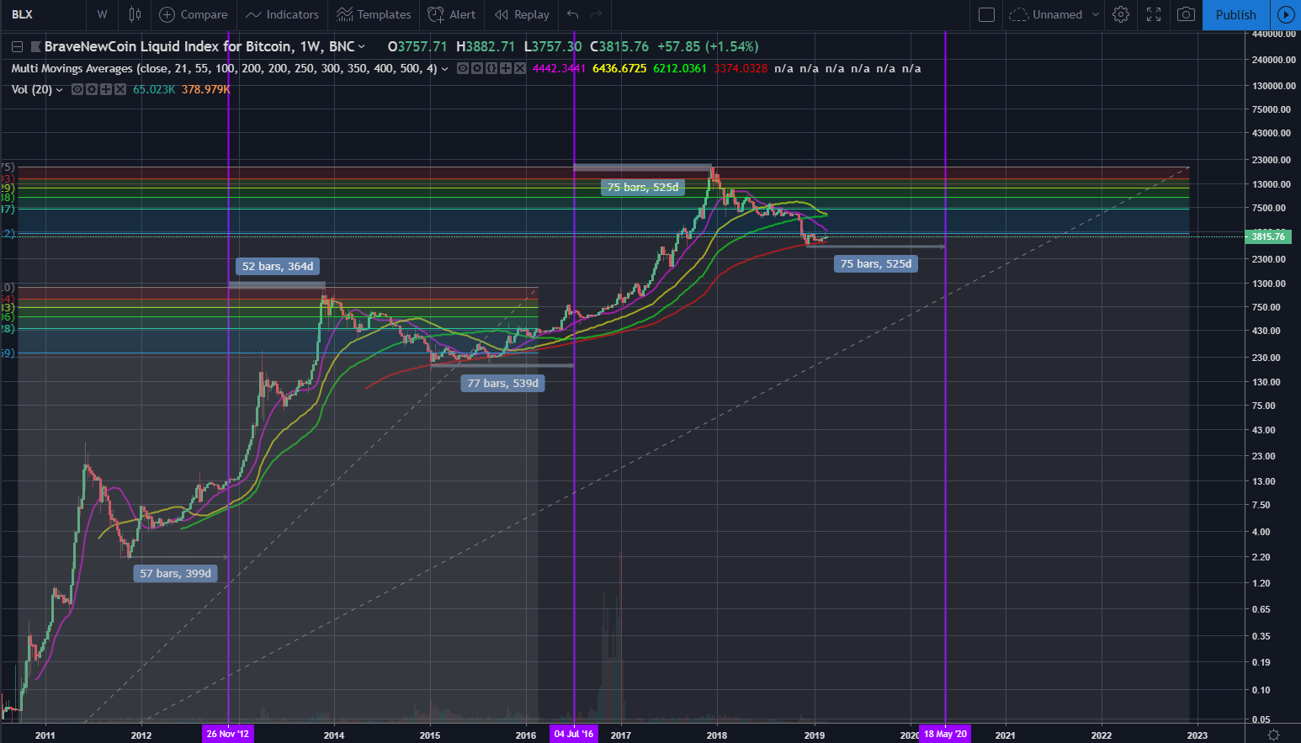
Task: Expand the Vol (20) legend dropdown arrow
Action: (x=59, y=90)
